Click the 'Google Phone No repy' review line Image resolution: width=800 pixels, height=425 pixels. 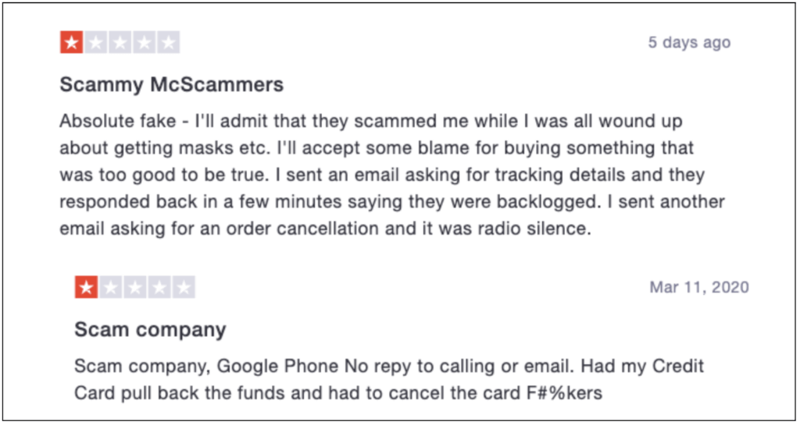[389, 366]
